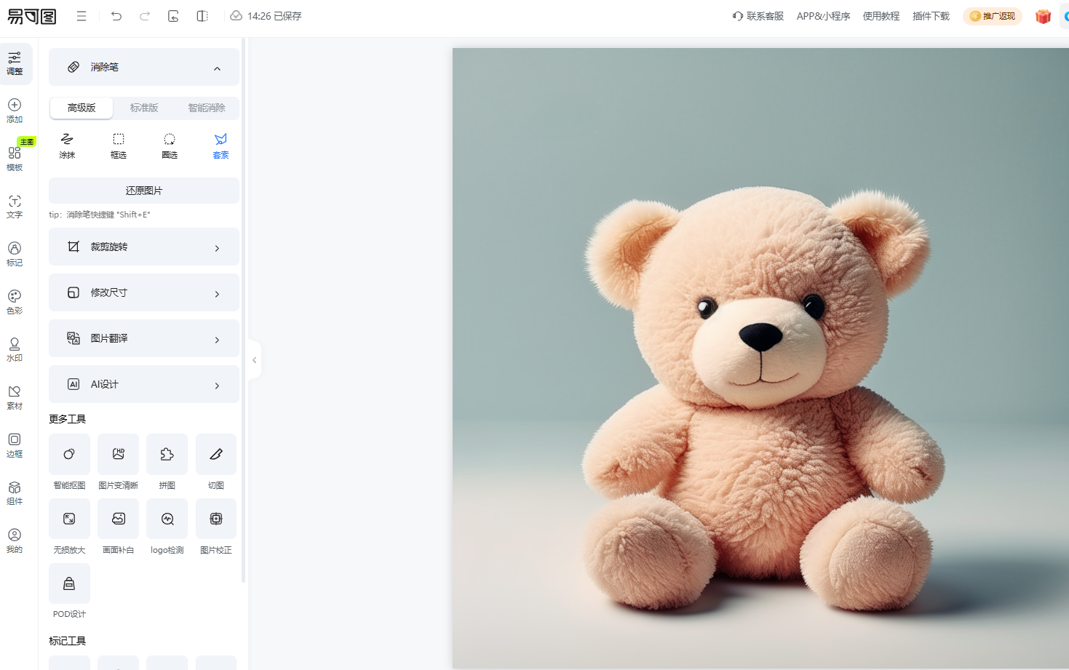
Task: Open the logo检测 detection tool
Action: point(167,519)
